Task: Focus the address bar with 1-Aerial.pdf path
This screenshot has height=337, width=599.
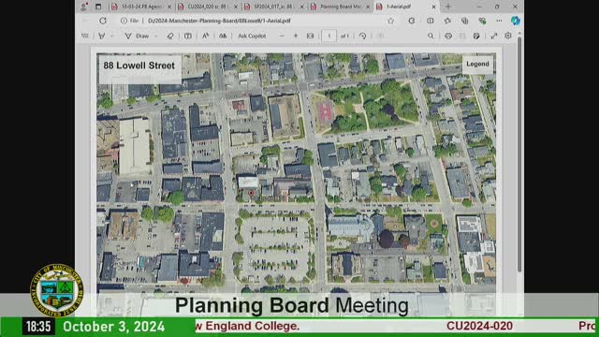Action: [220, 21]
